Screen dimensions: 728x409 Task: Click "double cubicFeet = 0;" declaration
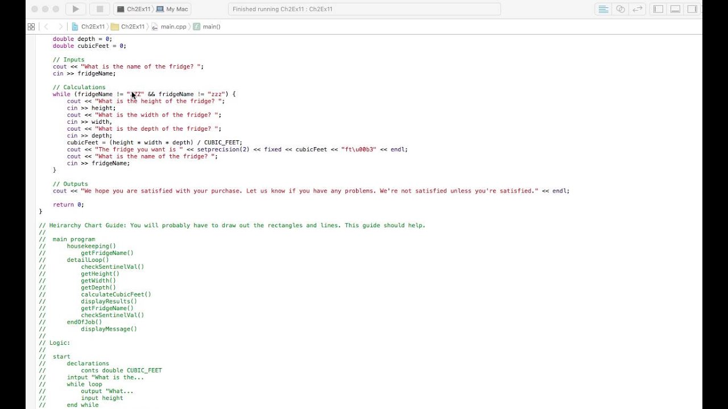(89, 46)
